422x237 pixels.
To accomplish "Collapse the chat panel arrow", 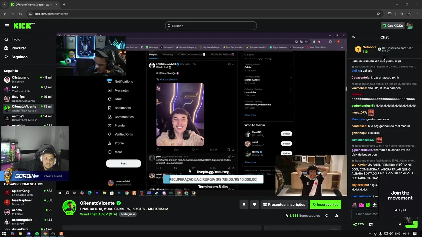I will point(354,37).
